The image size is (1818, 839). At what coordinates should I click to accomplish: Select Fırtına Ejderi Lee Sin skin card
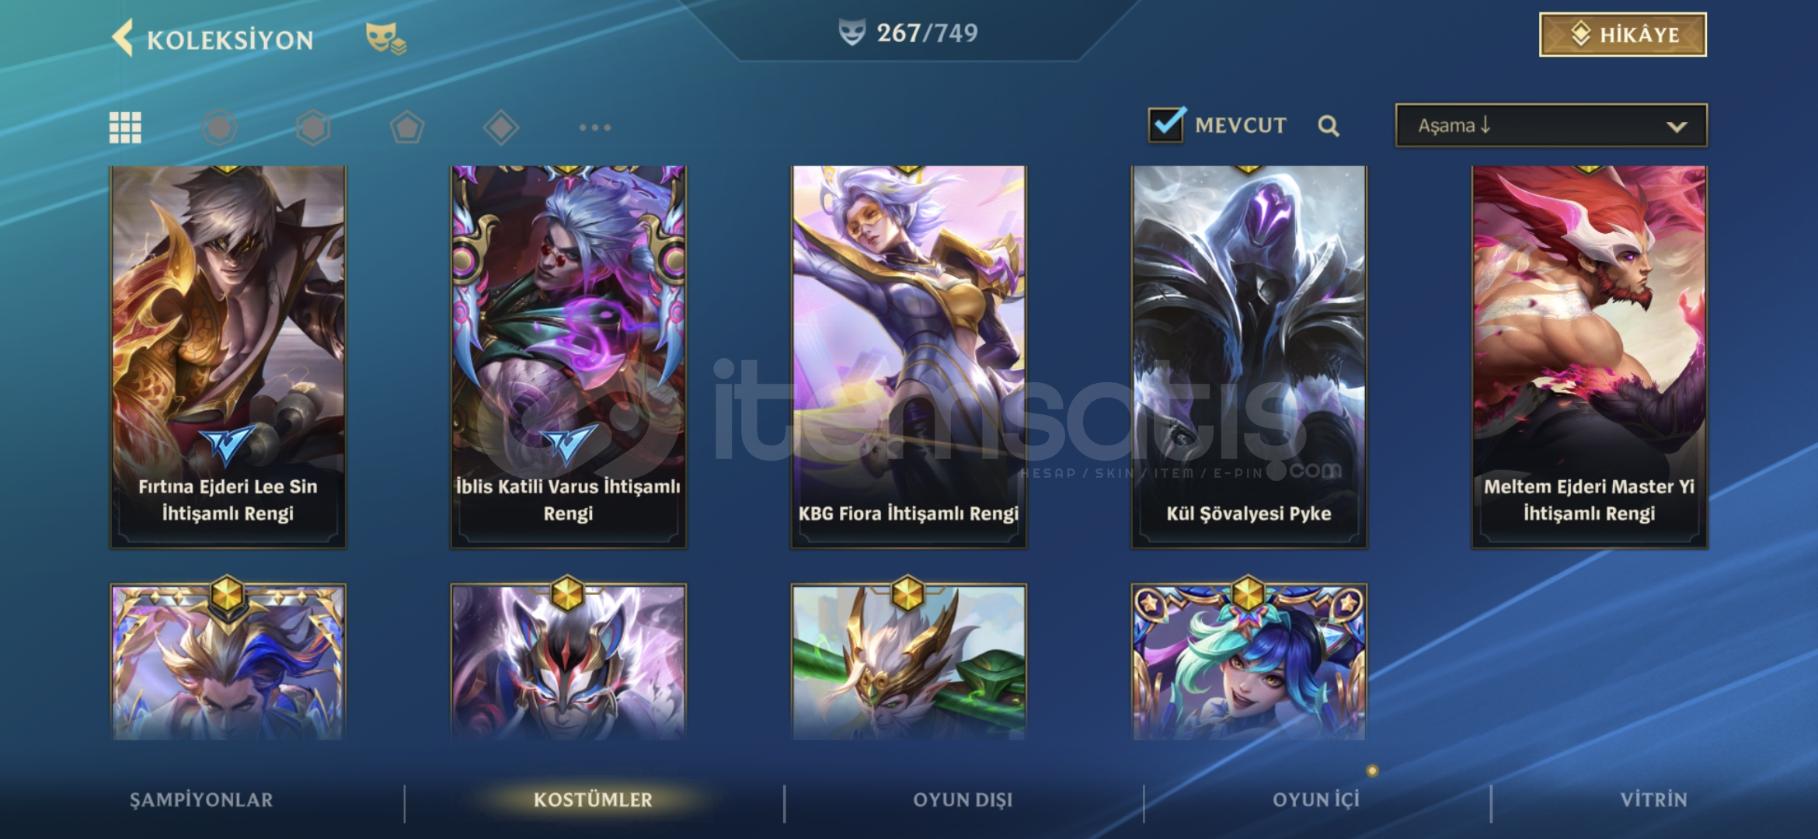(228, 357)
